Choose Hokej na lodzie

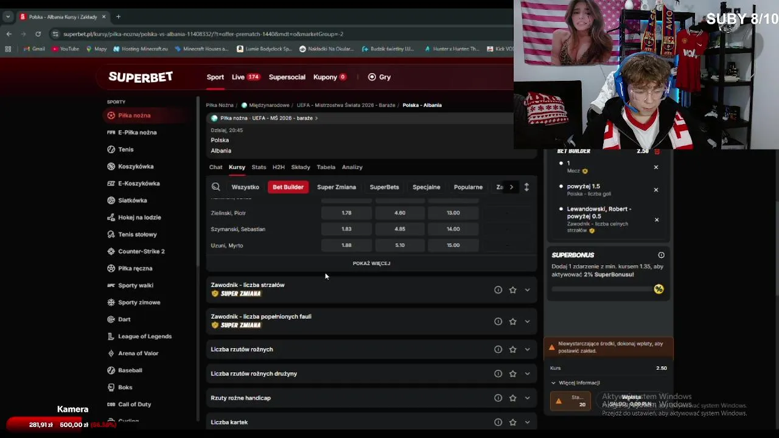pyautogui.click(x=134, y=217)
